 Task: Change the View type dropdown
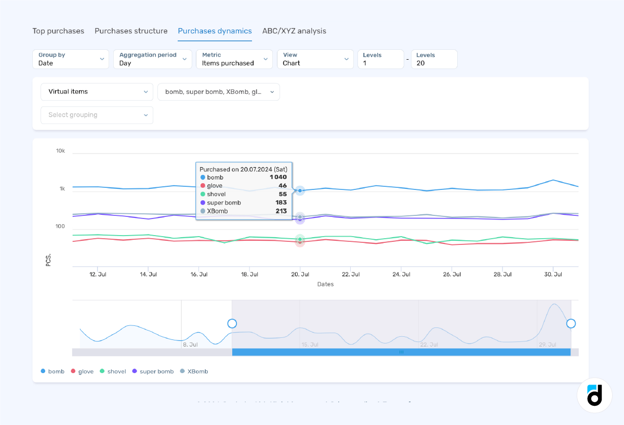[x=315, y=59]
